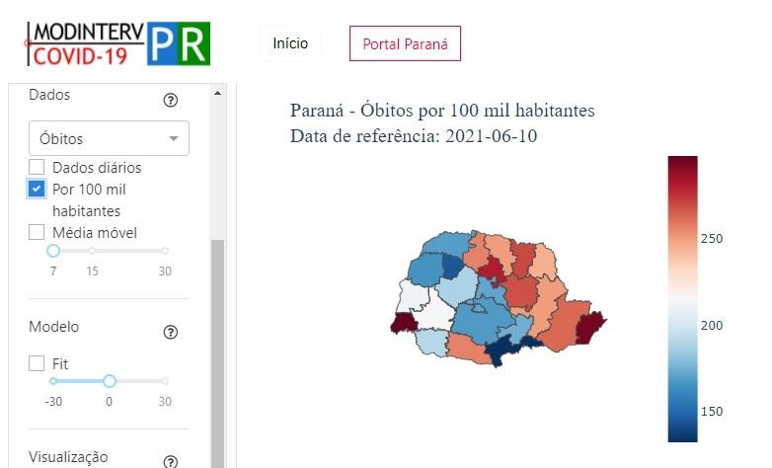Image resolution: width=772 pixels, height=468 pixels.
Task: Open the Dados help question-mark icon
Action: [x=171, y=101]
